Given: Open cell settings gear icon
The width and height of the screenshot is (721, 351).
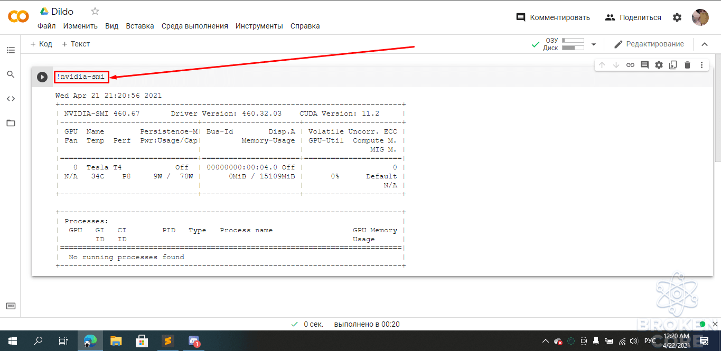Looking at the screenshot, I should point(659,65).
